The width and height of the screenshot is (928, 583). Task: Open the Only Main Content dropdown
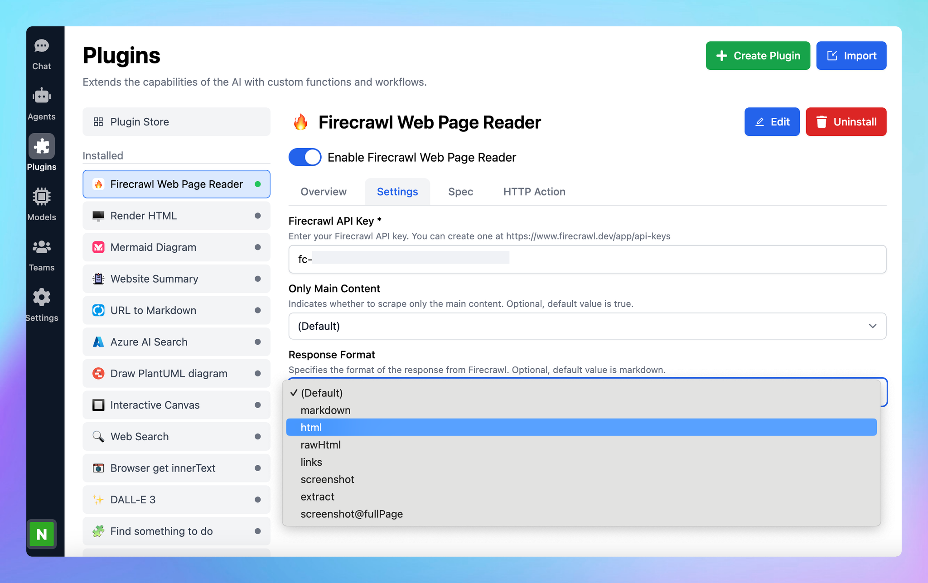coord(587,326)
